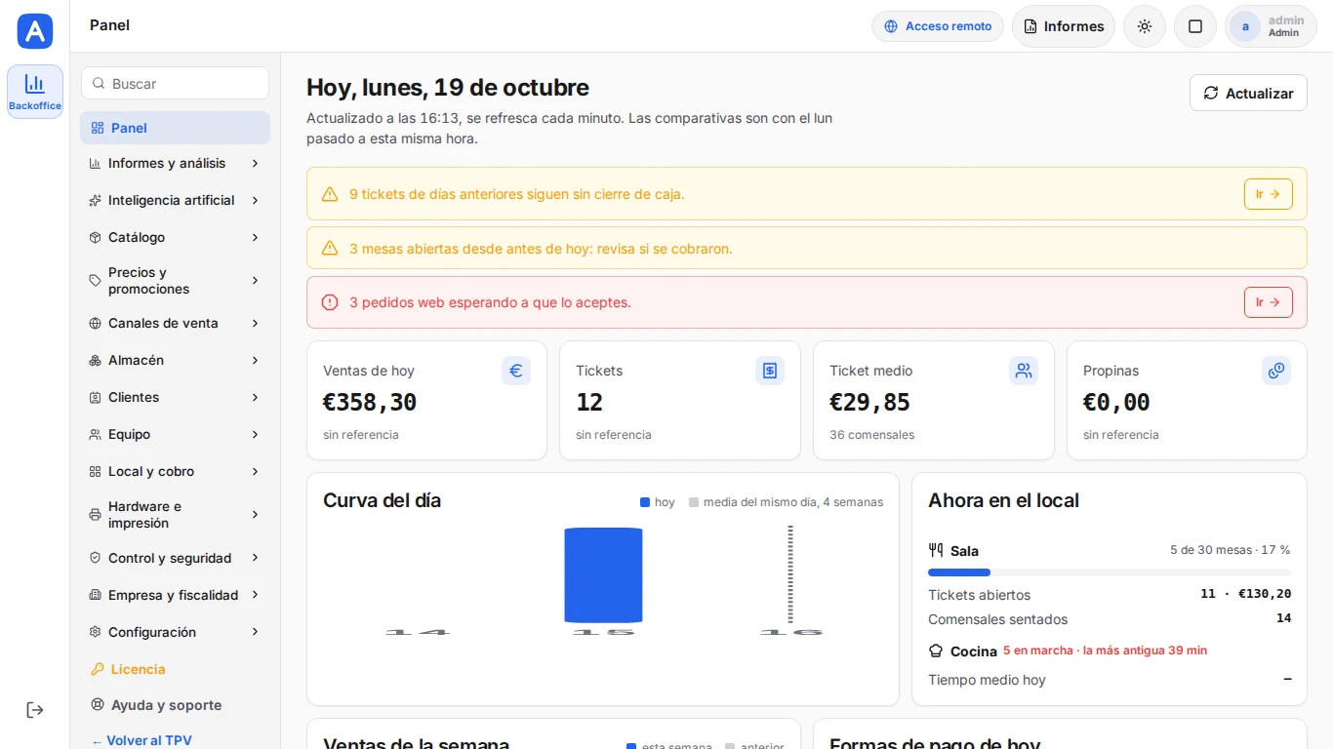Open the Backoffice chart icon
The height and width of the screenshot is (749, 1333).
click(x=35, y=92)
